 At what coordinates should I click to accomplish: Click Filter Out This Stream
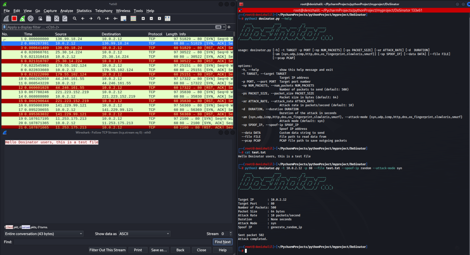coord(107,250)
